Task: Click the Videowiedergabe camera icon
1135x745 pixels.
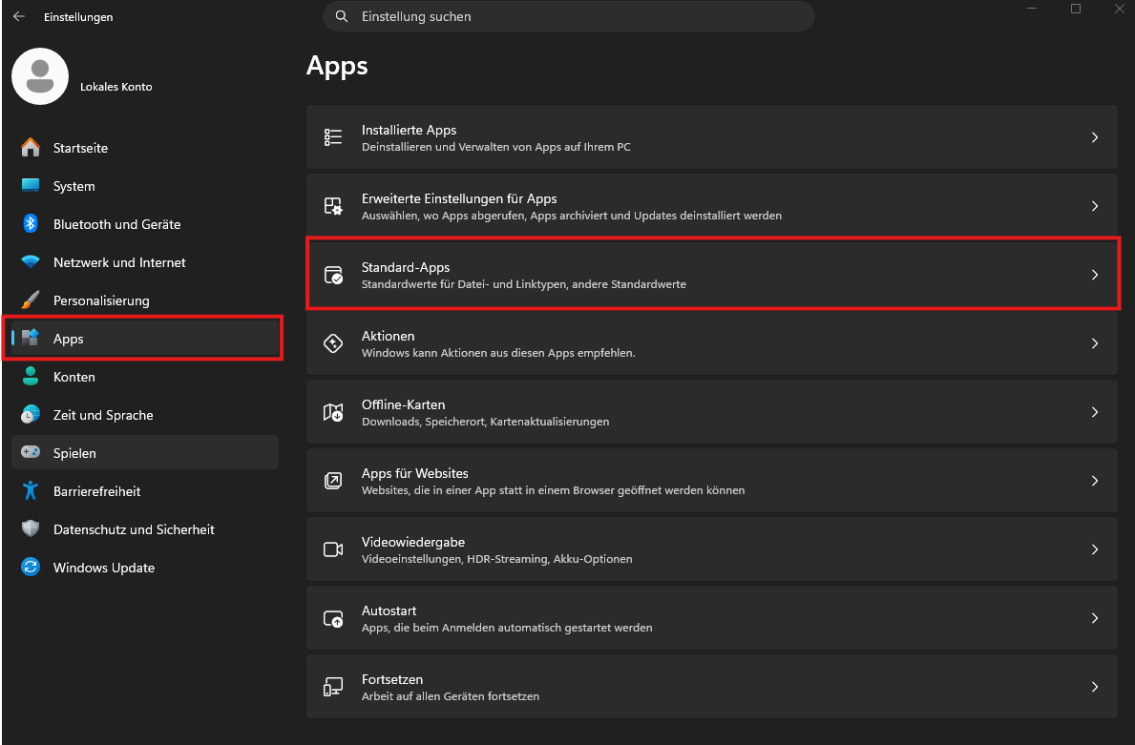Action: (x=333, y=548)
